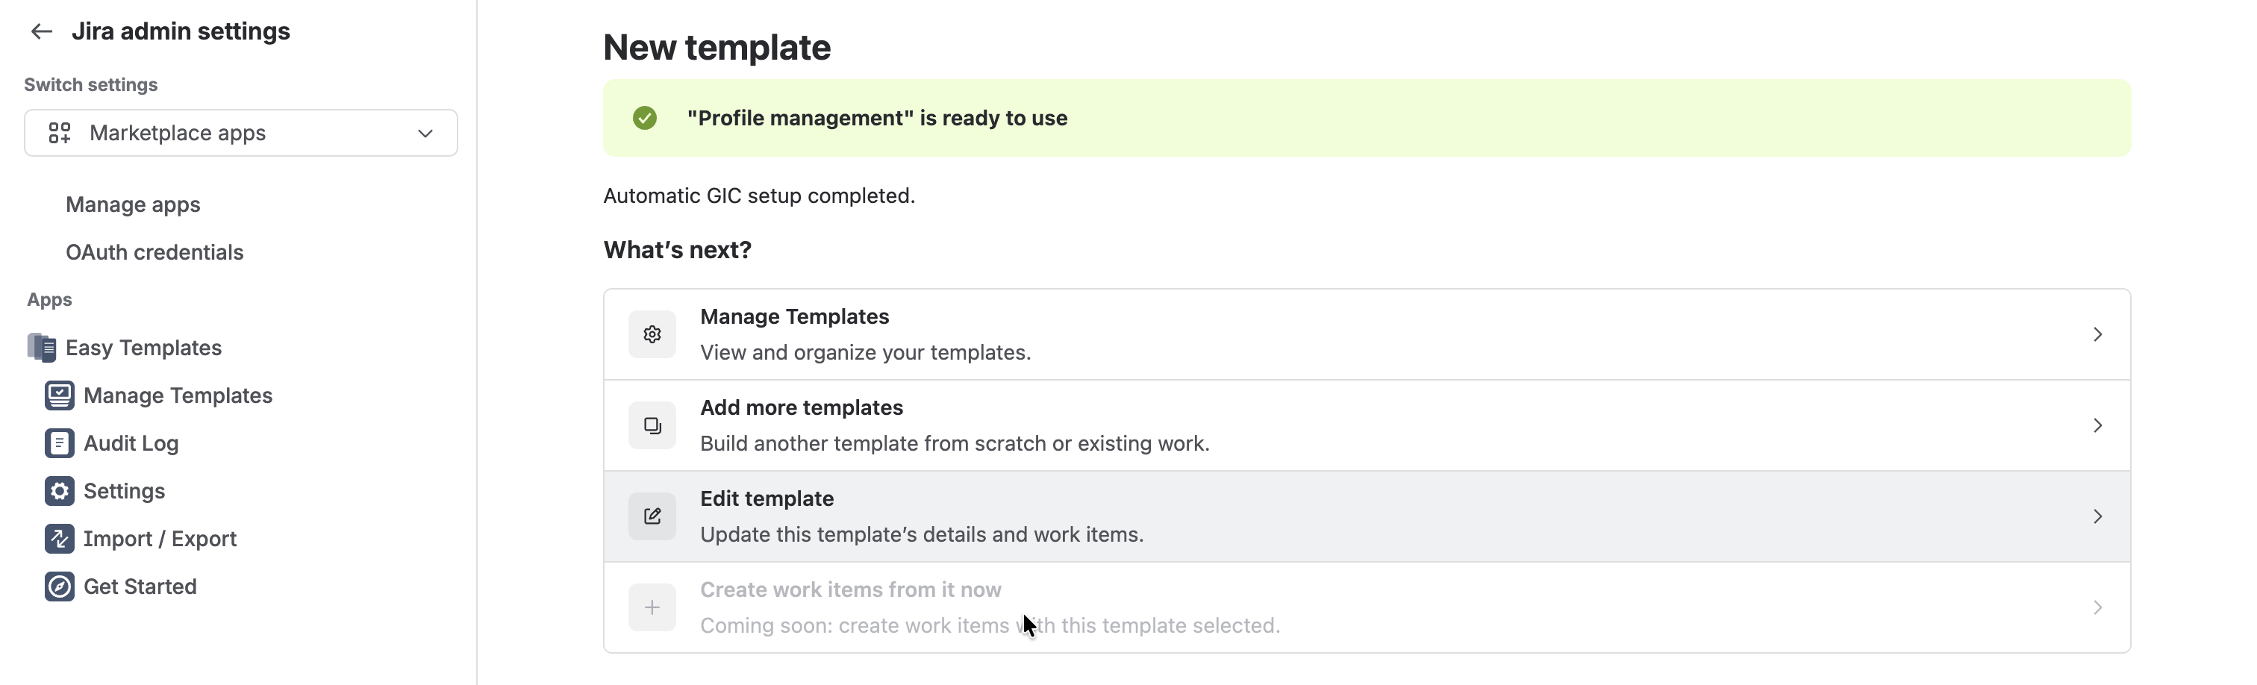The width and height of the screenshot is (2257, 685).
Task: Click the chevron on Edit template row
Action: tap(2097, 517)
